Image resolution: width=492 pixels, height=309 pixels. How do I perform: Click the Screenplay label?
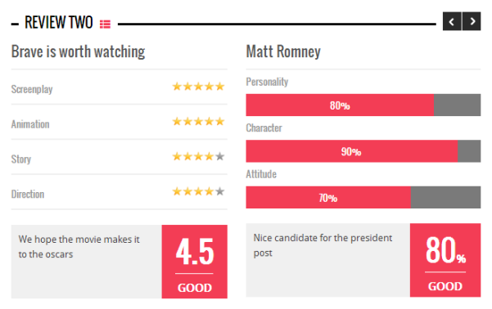(32, 89)
